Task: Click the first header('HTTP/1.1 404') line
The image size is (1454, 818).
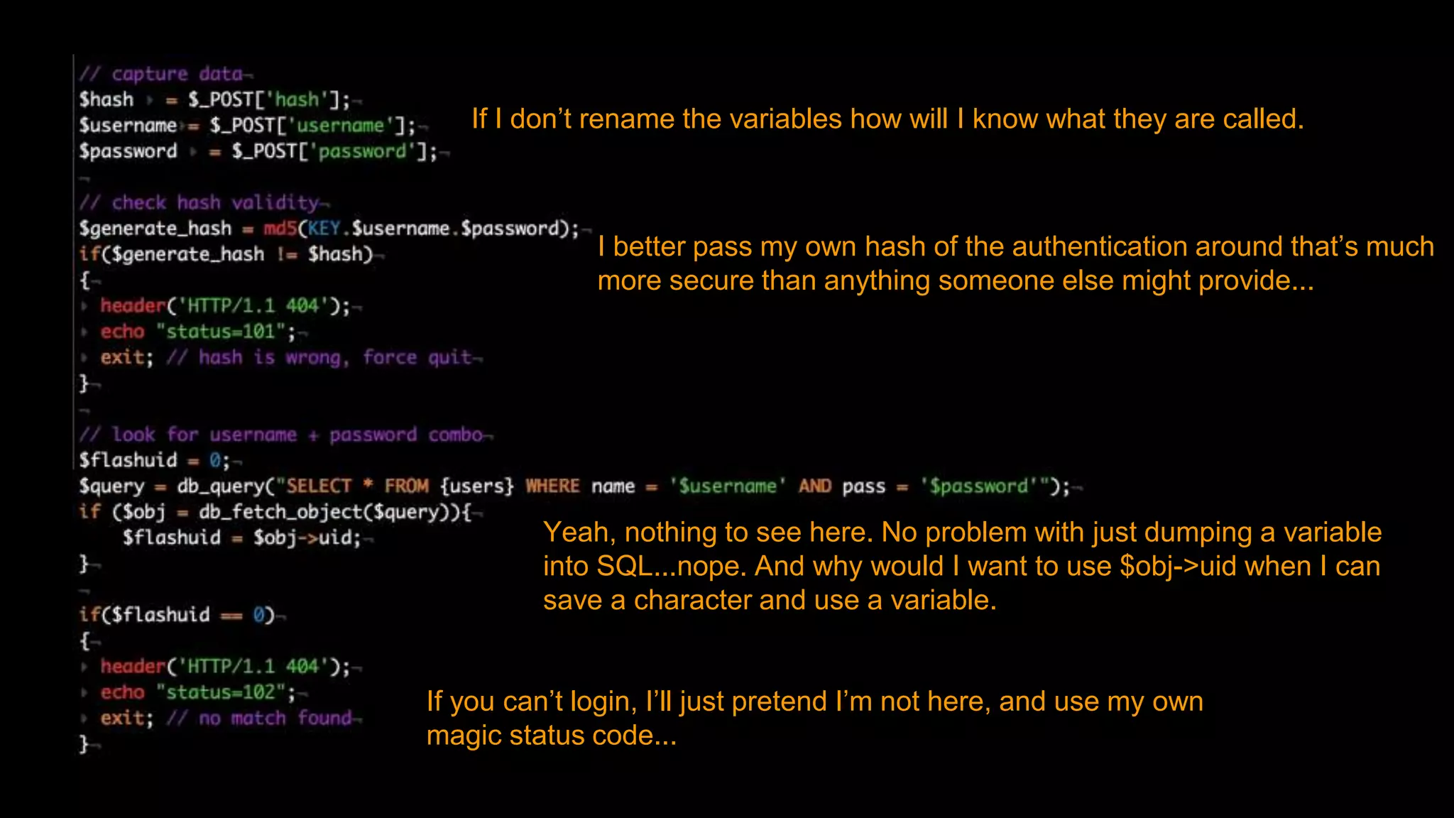Action: (225, 306)
